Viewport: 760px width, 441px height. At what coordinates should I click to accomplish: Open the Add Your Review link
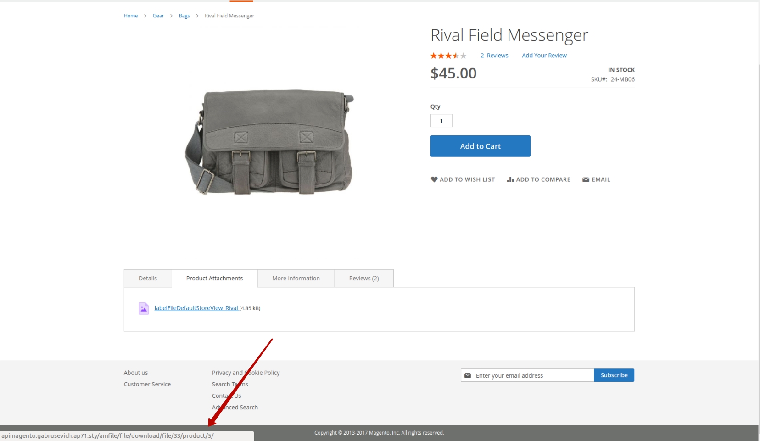(544, 56)
